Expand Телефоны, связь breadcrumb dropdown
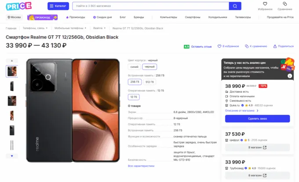The image size is (299, 182). point(47,28)
